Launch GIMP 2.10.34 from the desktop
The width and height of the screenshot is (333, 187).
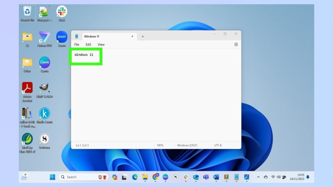(x=44, y=87)
